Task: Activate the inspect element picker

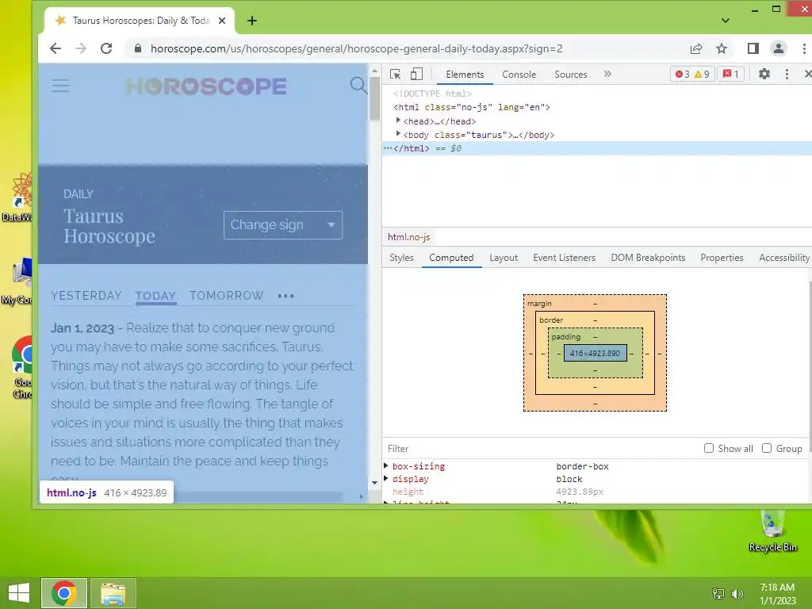Action: pos(395,74)
